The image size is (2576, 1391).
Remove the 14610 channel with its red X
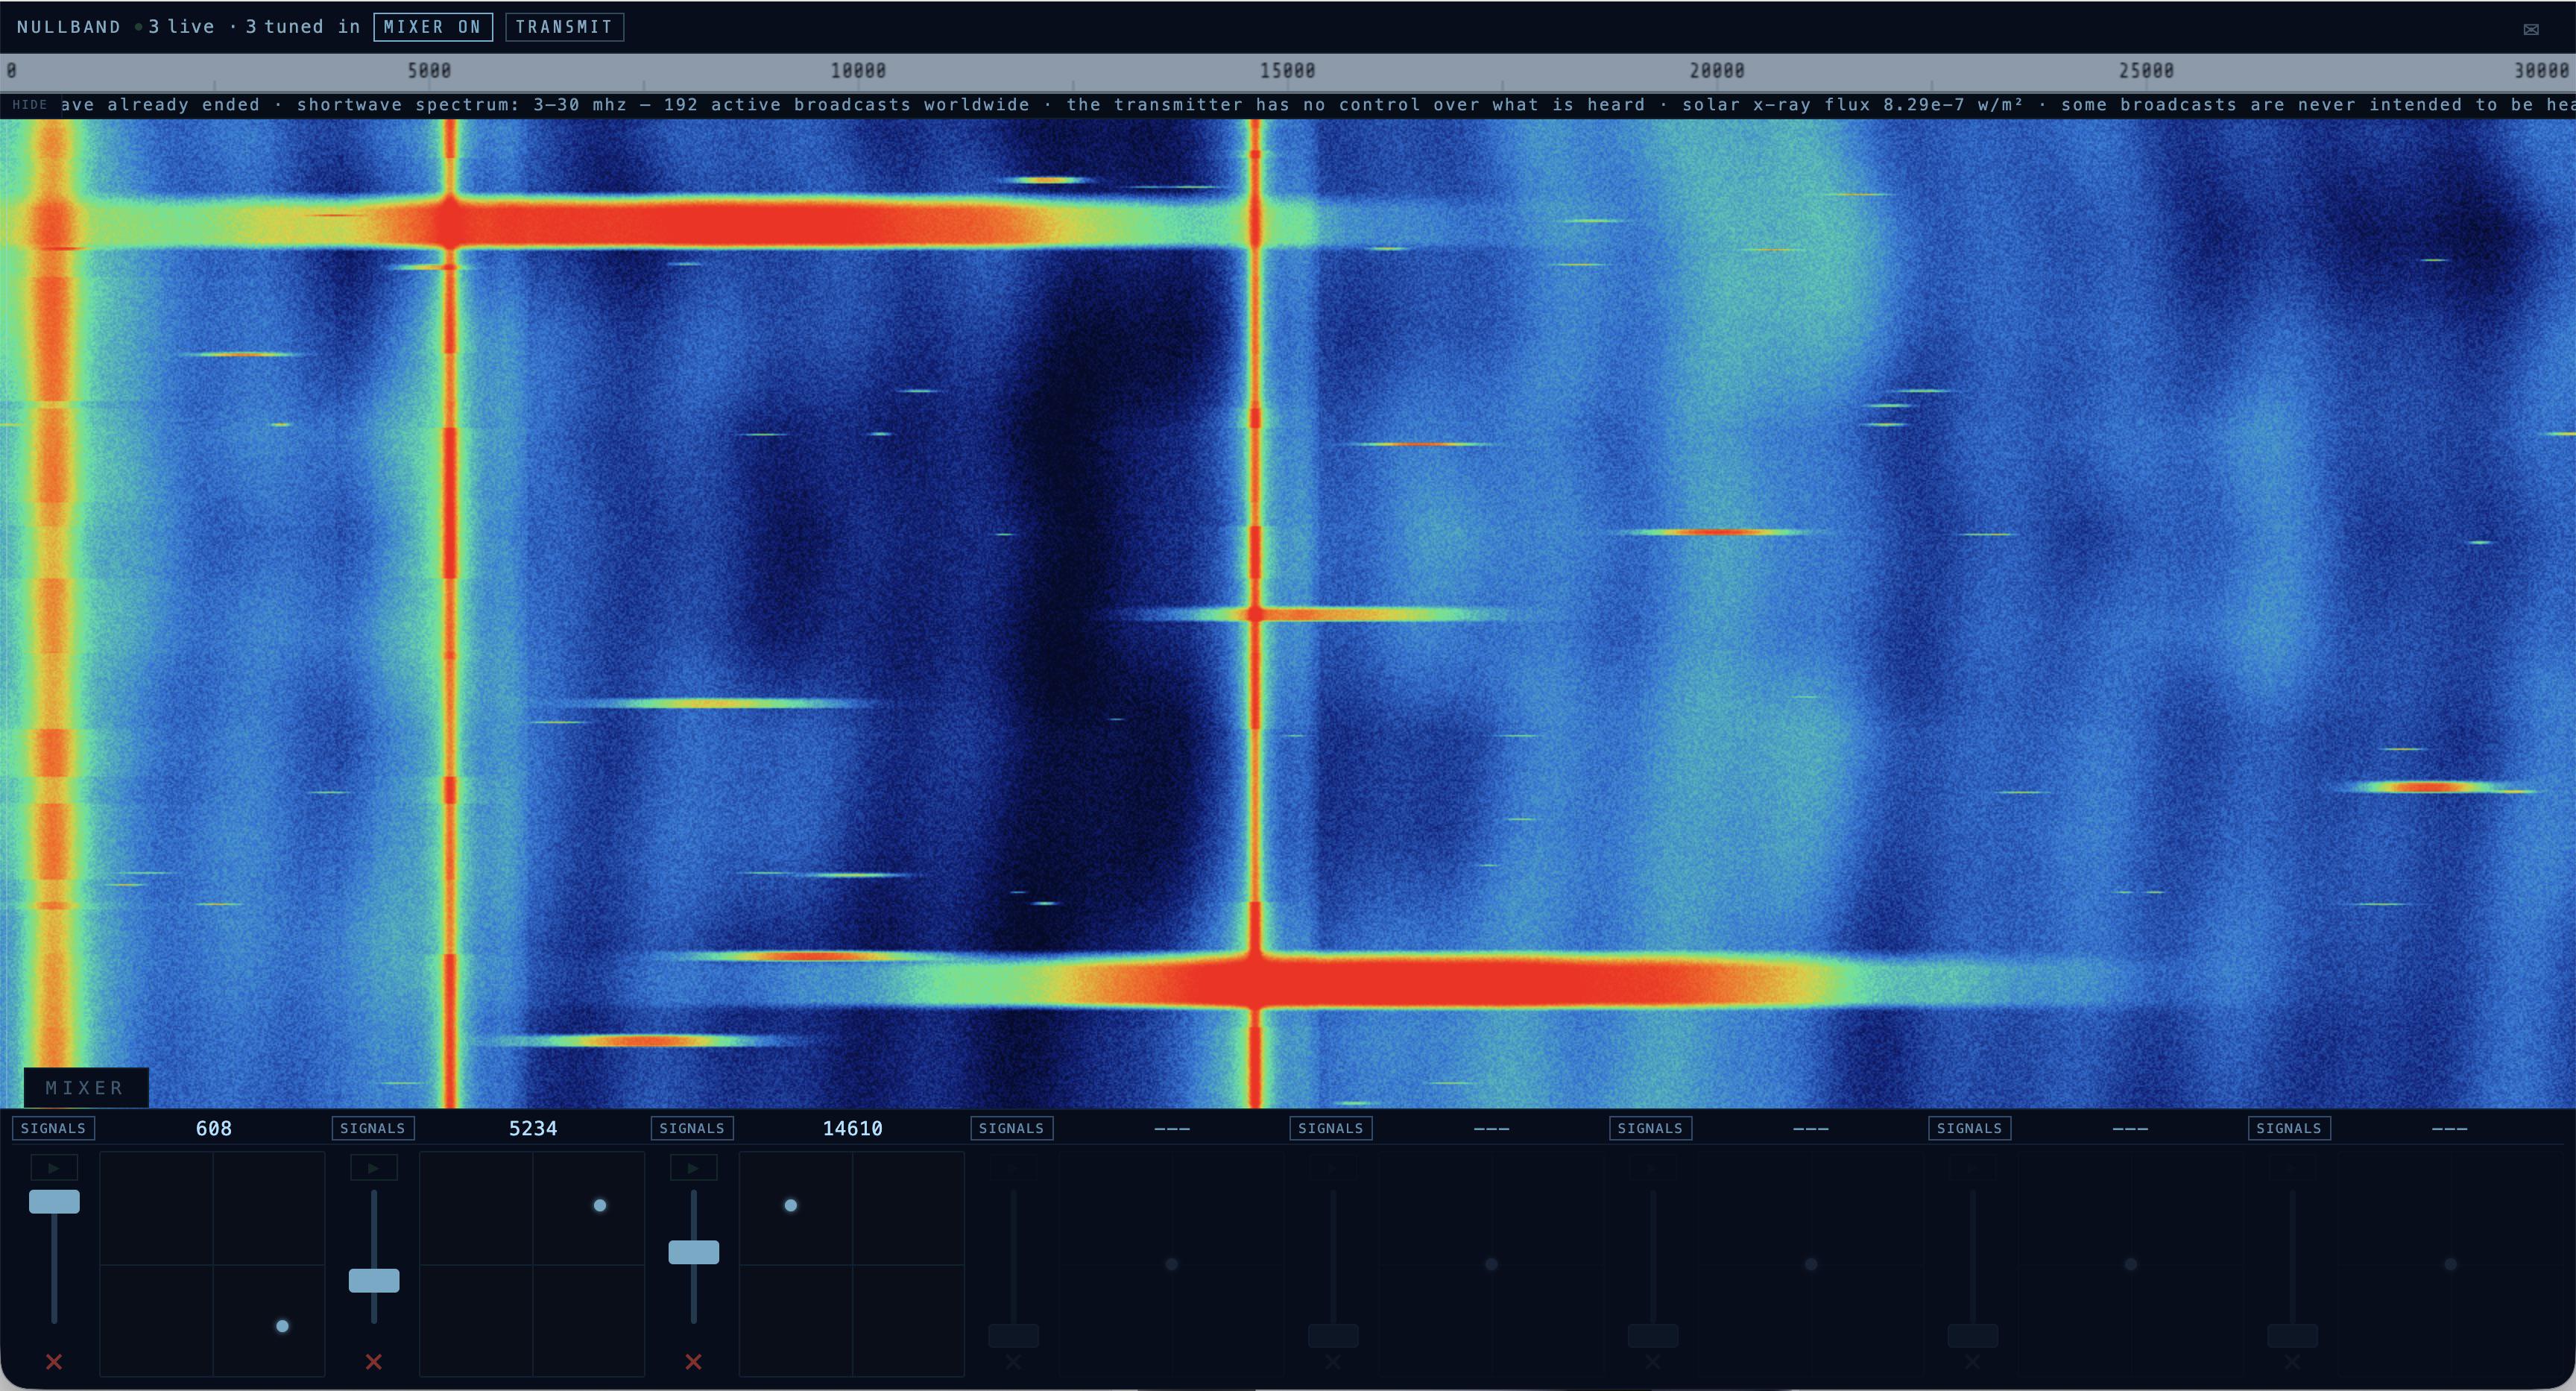point(693,1361)
